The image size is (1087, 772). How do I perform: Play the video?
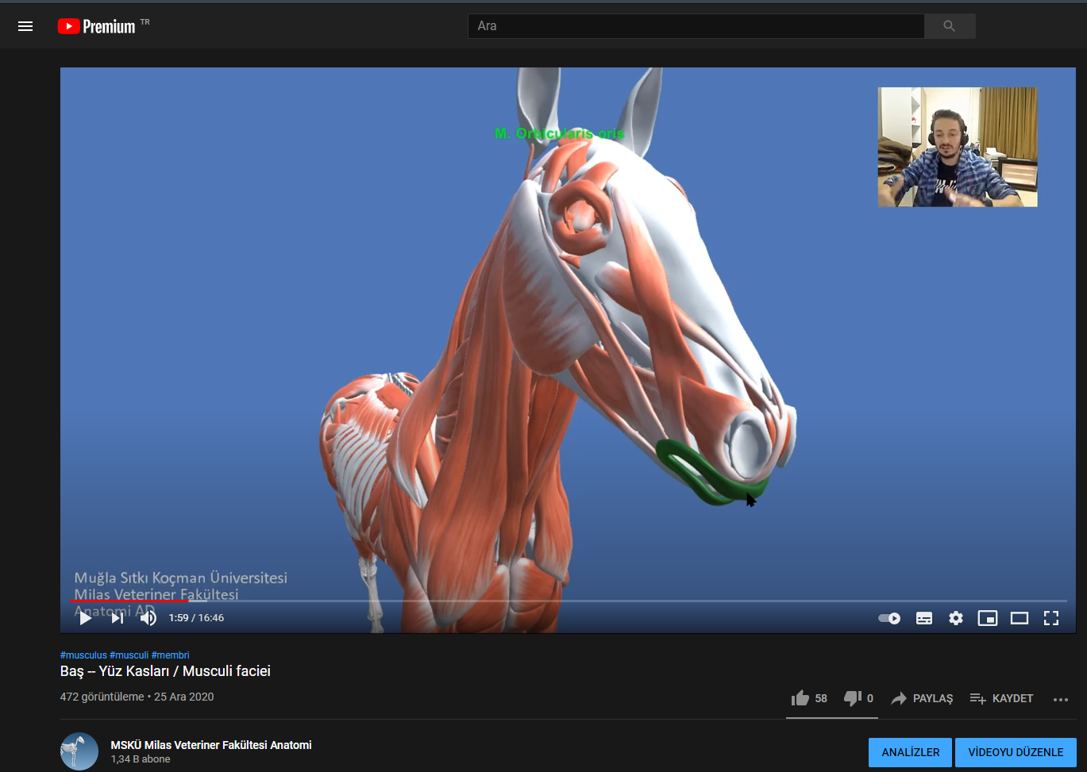tap(86, 618)
